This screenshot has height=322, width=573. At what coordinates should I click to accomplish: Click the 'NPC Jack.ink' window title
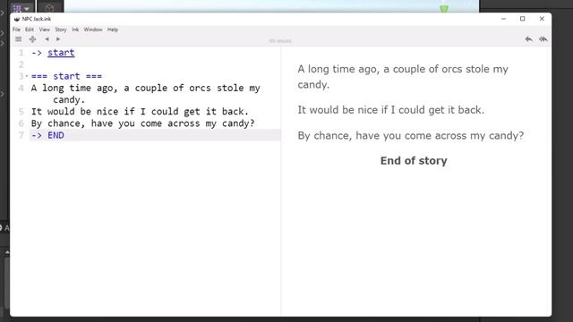[x=37, y=19]
